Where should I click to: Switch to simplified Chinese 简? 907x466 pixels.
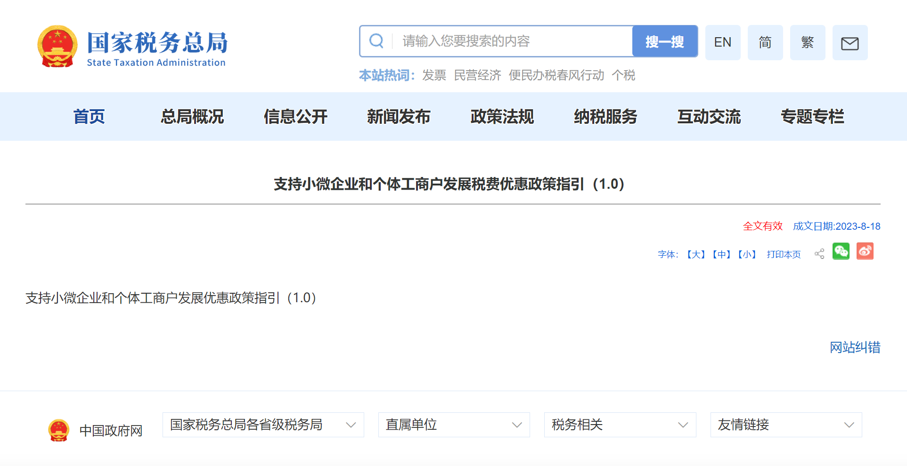click(x=765, y=42)
